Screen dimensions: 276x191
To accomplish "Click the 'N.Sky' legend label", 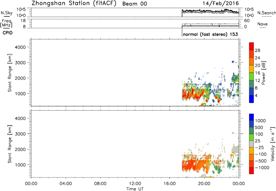I will pos(7,13).
